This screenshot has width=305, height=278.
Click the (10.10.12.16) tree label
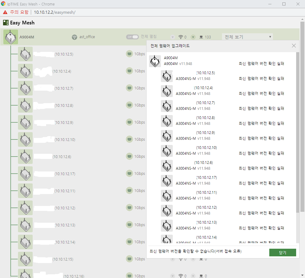coord(74,276)
